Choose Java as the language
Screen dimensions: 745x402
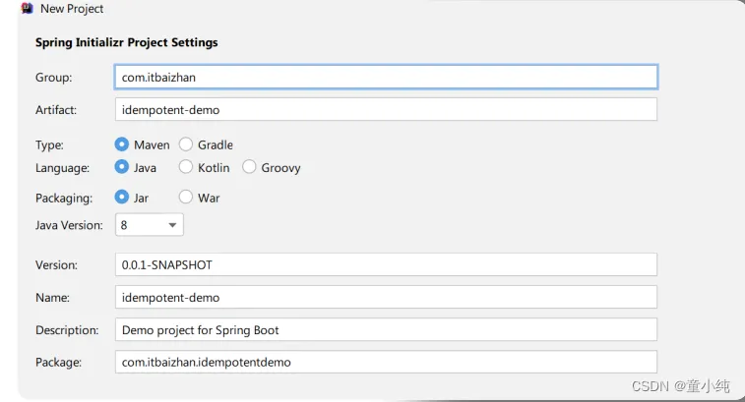123,168
